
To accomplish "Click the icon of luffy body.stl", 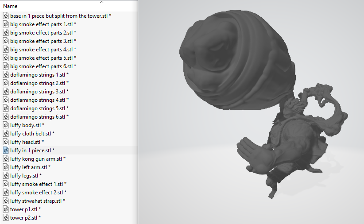I will [6, 125].
